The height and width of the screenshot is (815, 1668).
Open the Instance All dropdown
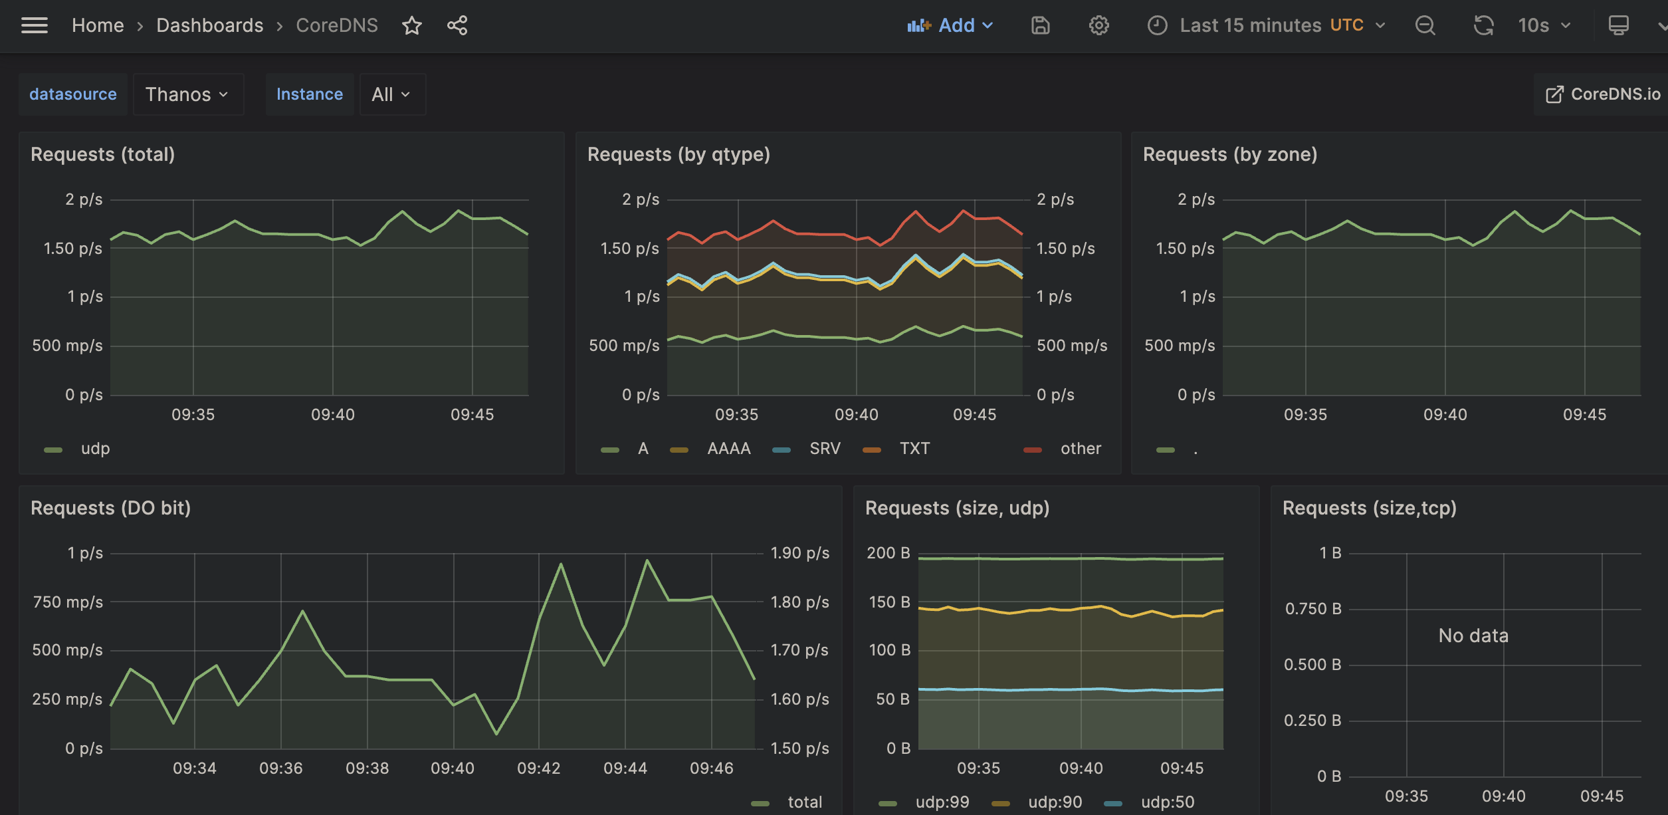391,94
